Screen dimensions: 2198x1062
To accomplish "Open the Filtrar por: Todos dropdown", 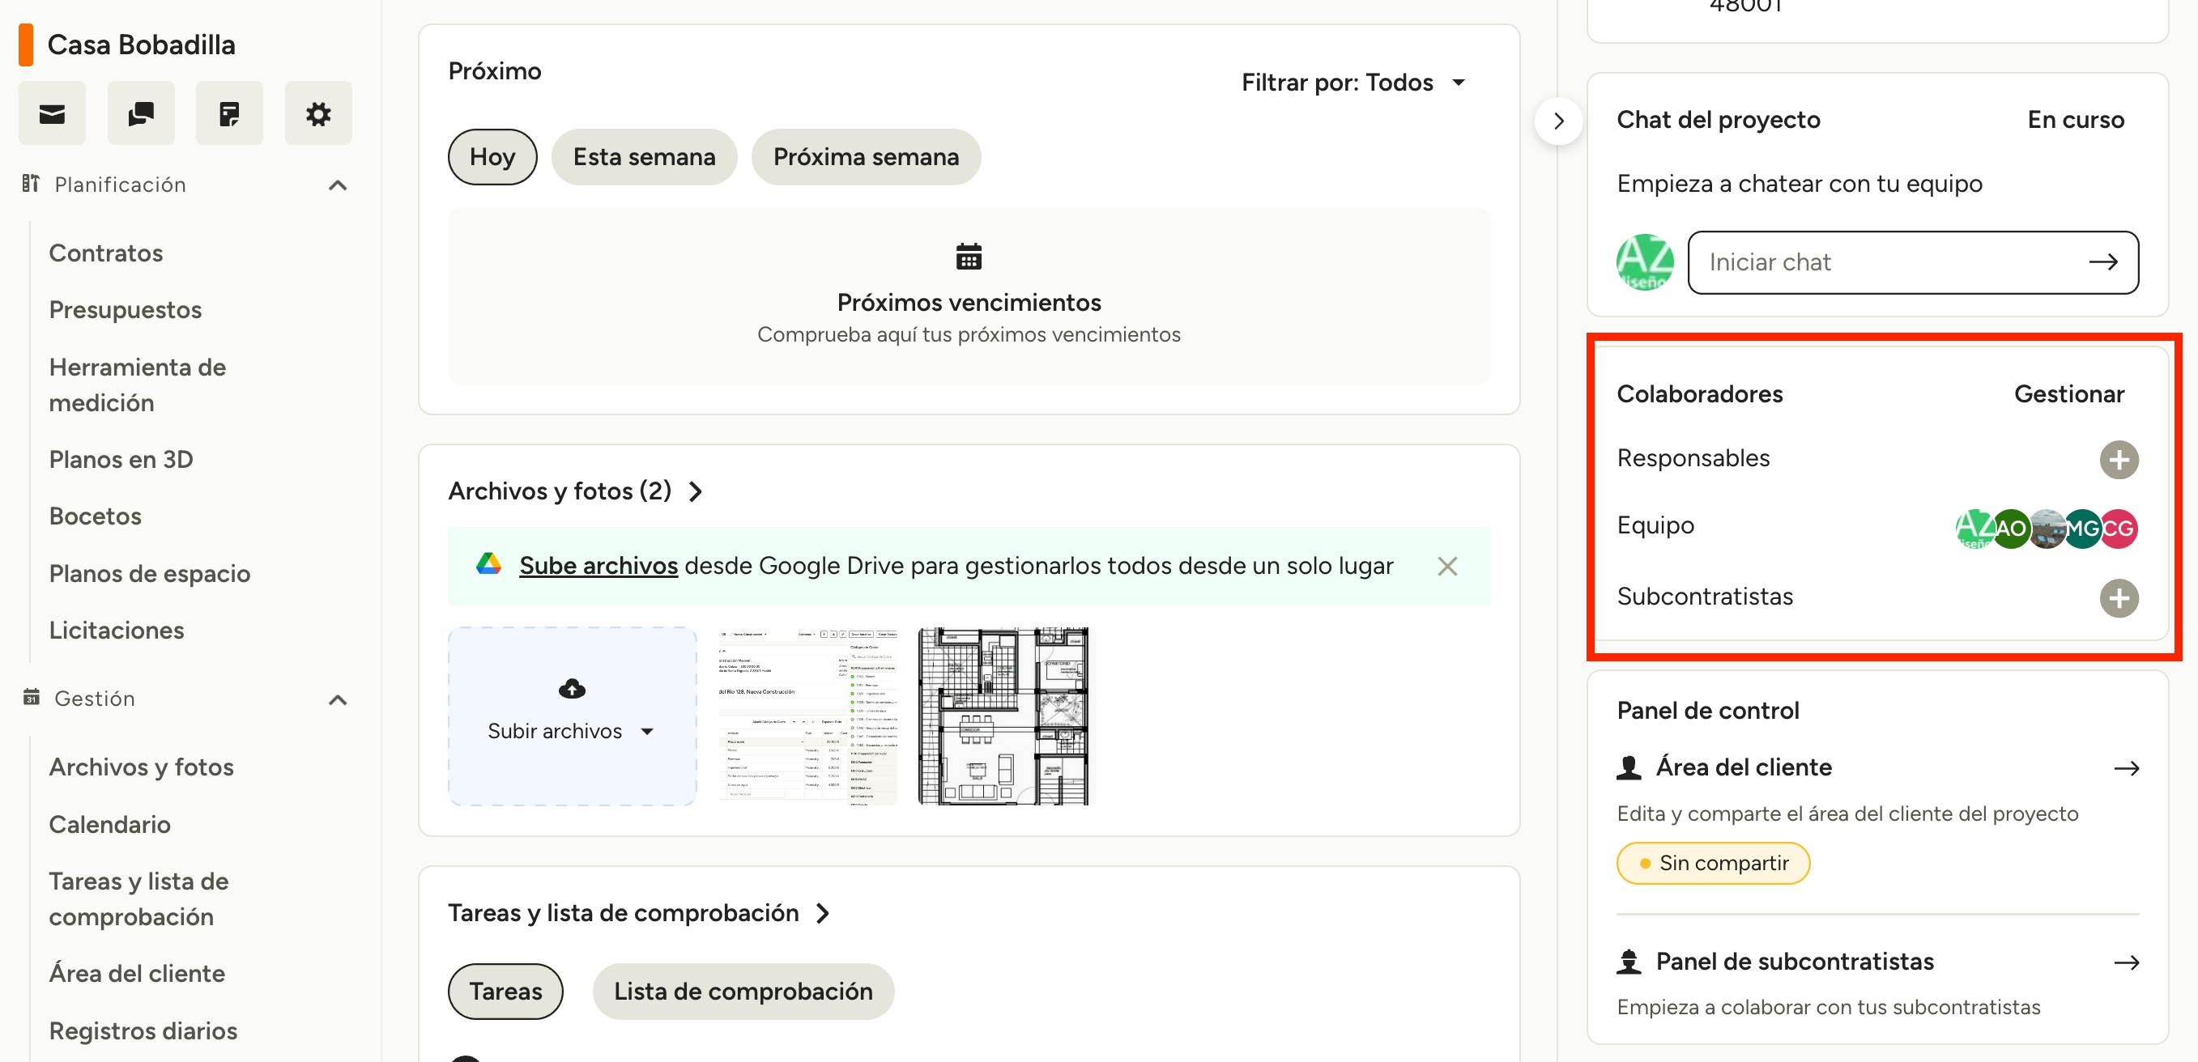I will pos(1353,83).
